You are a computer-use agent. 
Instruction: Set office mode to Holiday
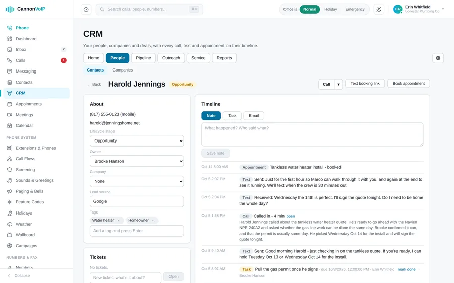point(330,9)
